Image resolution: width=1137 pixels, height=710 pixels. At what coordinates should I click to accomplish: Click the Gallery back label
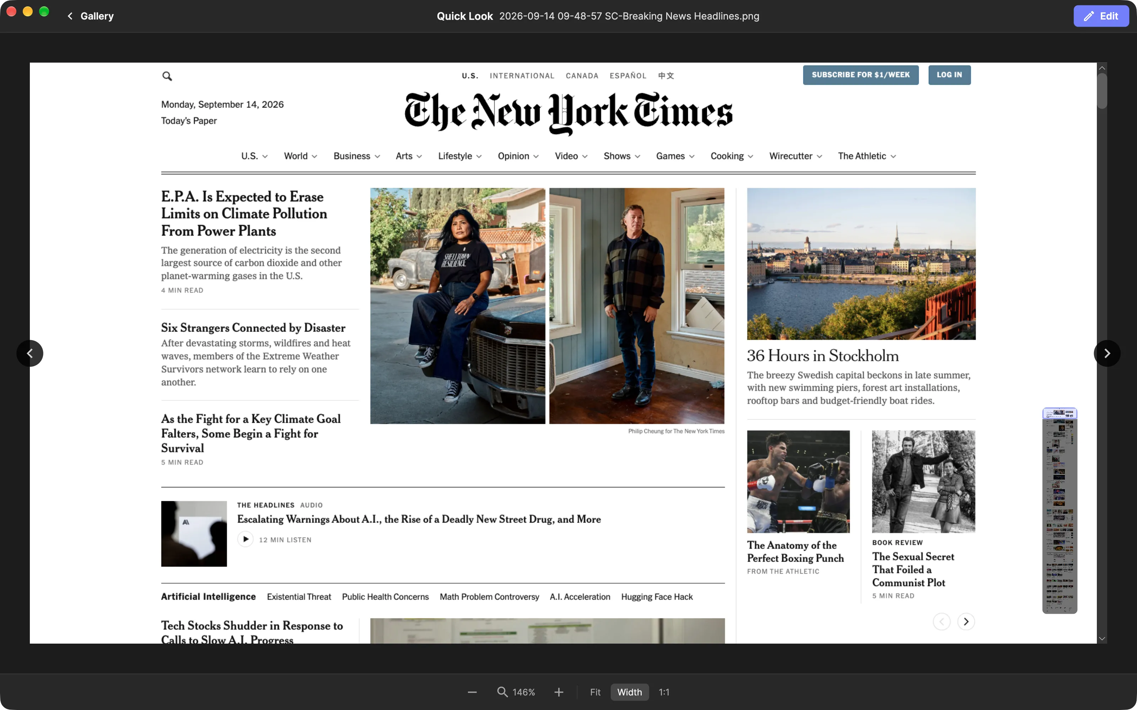[97, 16]
